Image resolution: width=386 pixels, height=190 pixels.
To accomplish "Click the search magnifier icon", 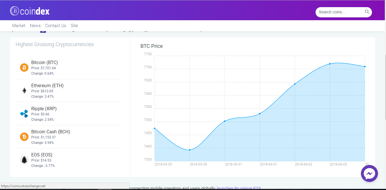I will click(x=367, y=12).
